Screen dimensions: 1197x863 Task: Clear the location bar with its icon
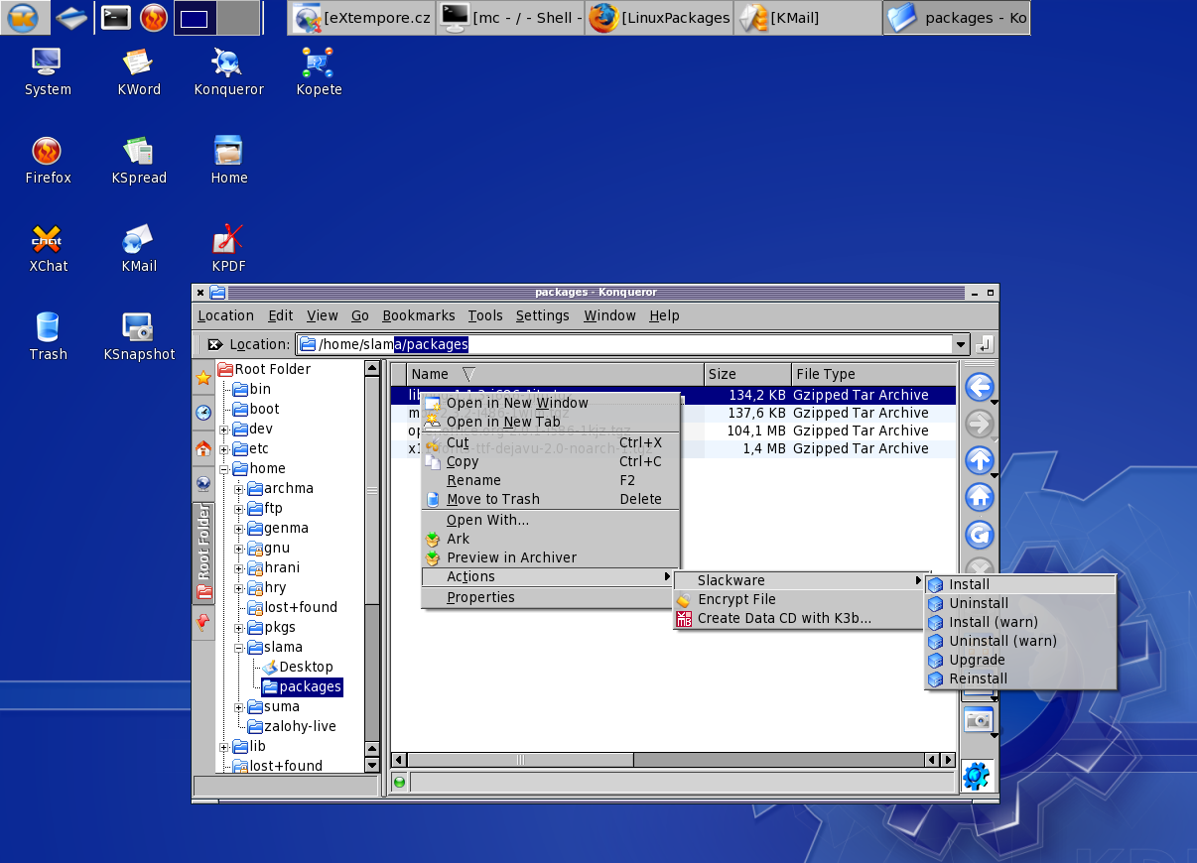coord(214,344)
